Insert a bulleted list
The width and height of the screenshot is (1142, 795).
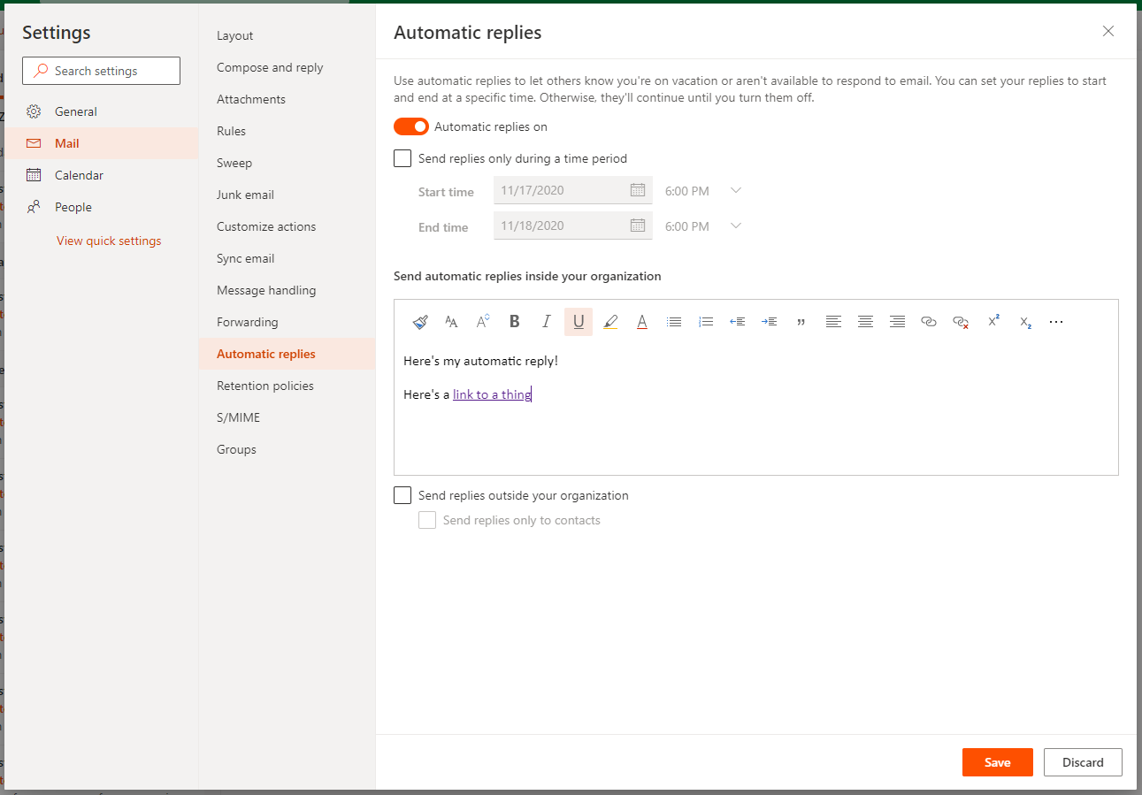coord(674,322)
